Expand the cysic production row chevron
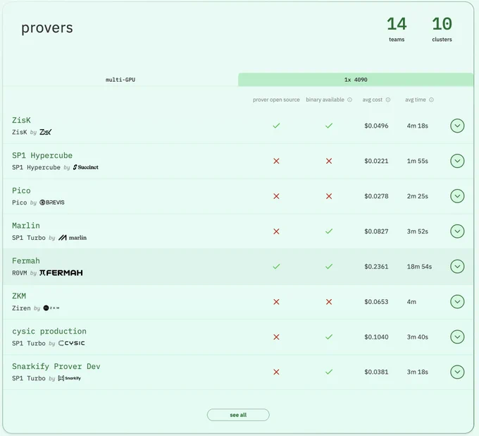The height and width of the screenshot is (436, 479). (x=457, y=337)
